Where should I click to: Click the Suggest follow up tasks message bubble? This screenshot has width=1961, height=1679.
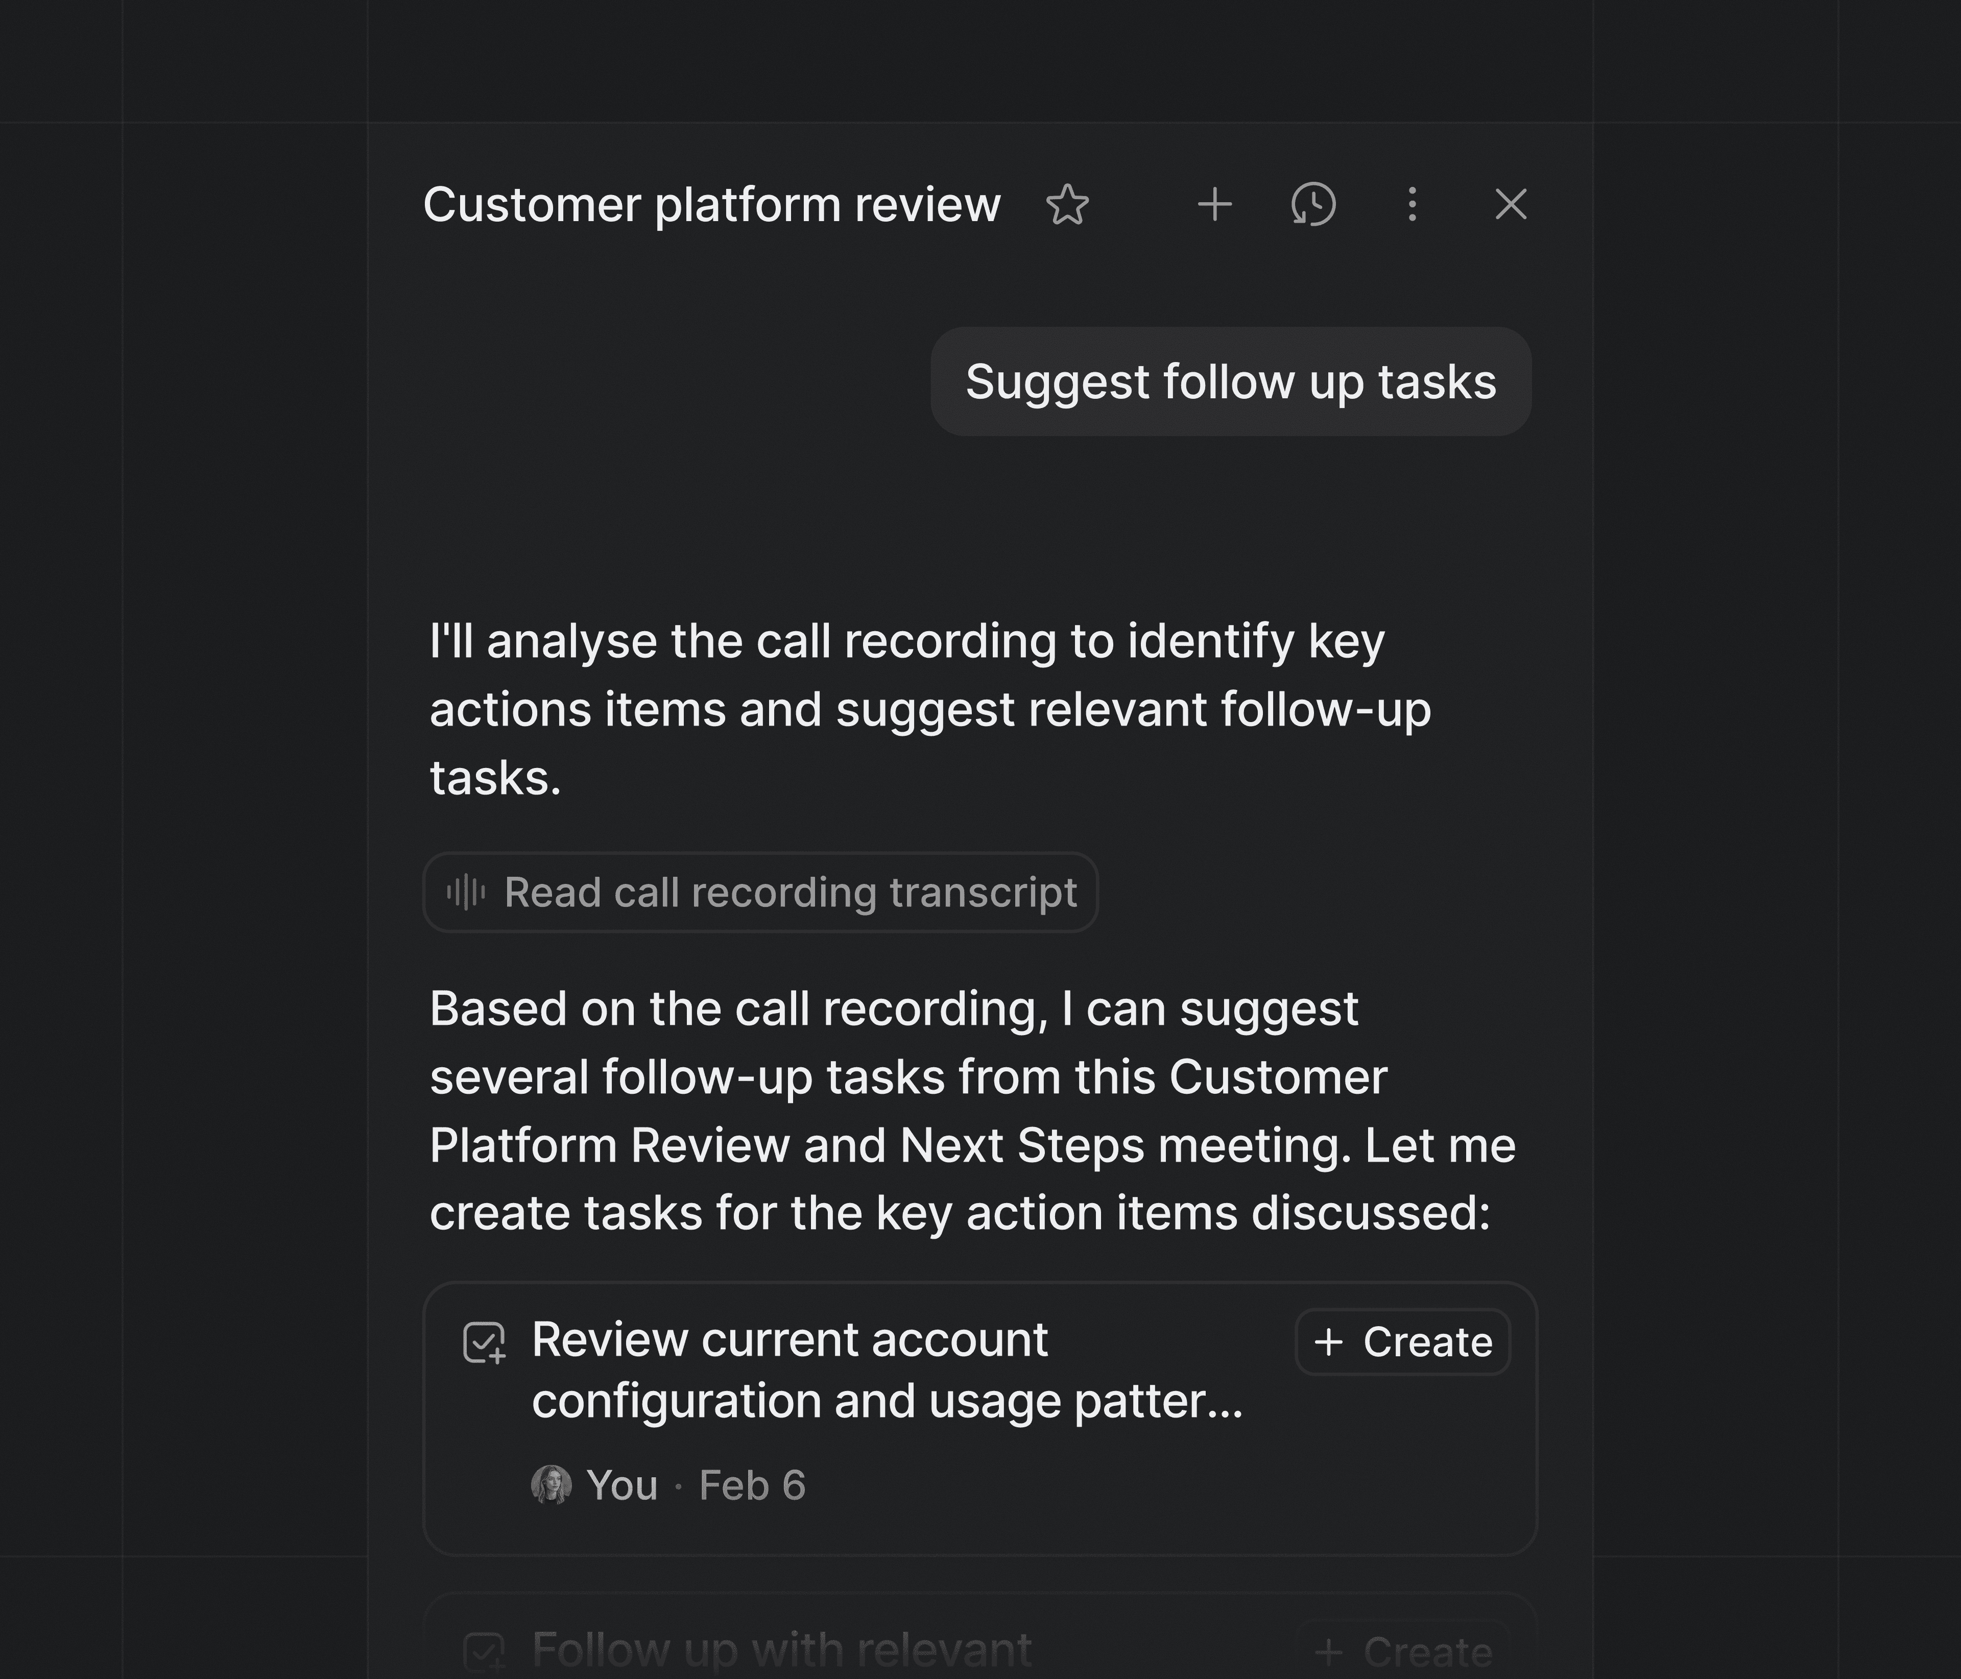coord(1230,381)
